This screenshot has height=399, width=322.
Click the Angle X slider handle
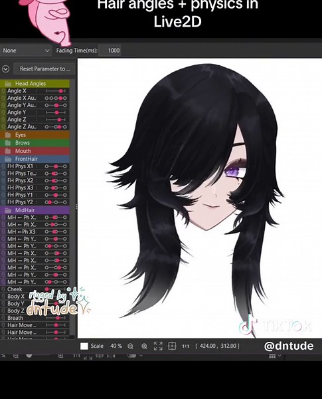(x=60, y=91)
